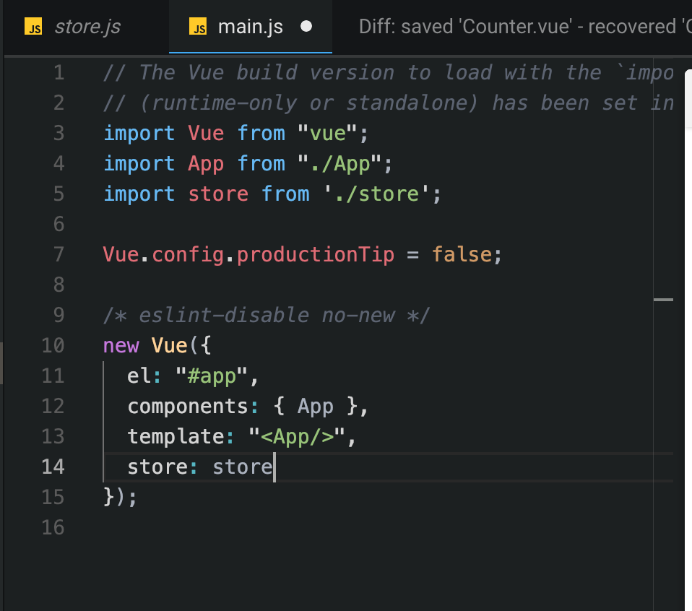
Task: Click the '#app' string on line 11
Action: click(x=215, y=376)
